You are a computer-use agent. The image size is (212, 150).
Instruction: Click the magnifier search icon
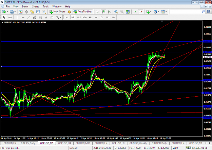pyautogui.click(x=203, y=11)
